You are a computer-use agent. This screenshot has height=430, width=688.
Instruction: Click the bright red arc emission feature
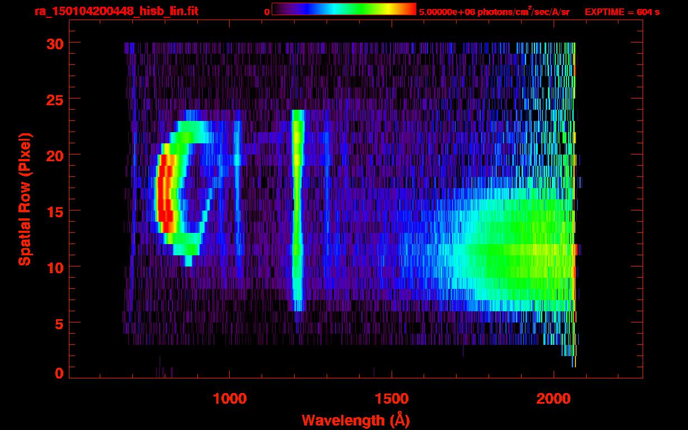tap(165, 193)
